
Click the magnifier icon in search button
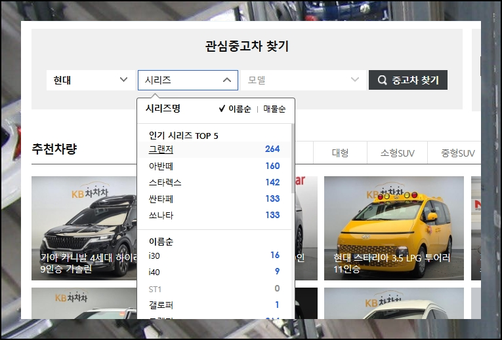point(383,80)
